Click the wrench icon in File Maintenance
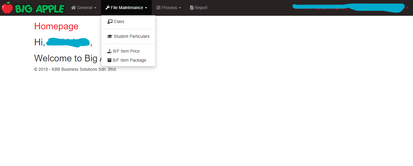The image size is (413, 166). coord(107,8)
